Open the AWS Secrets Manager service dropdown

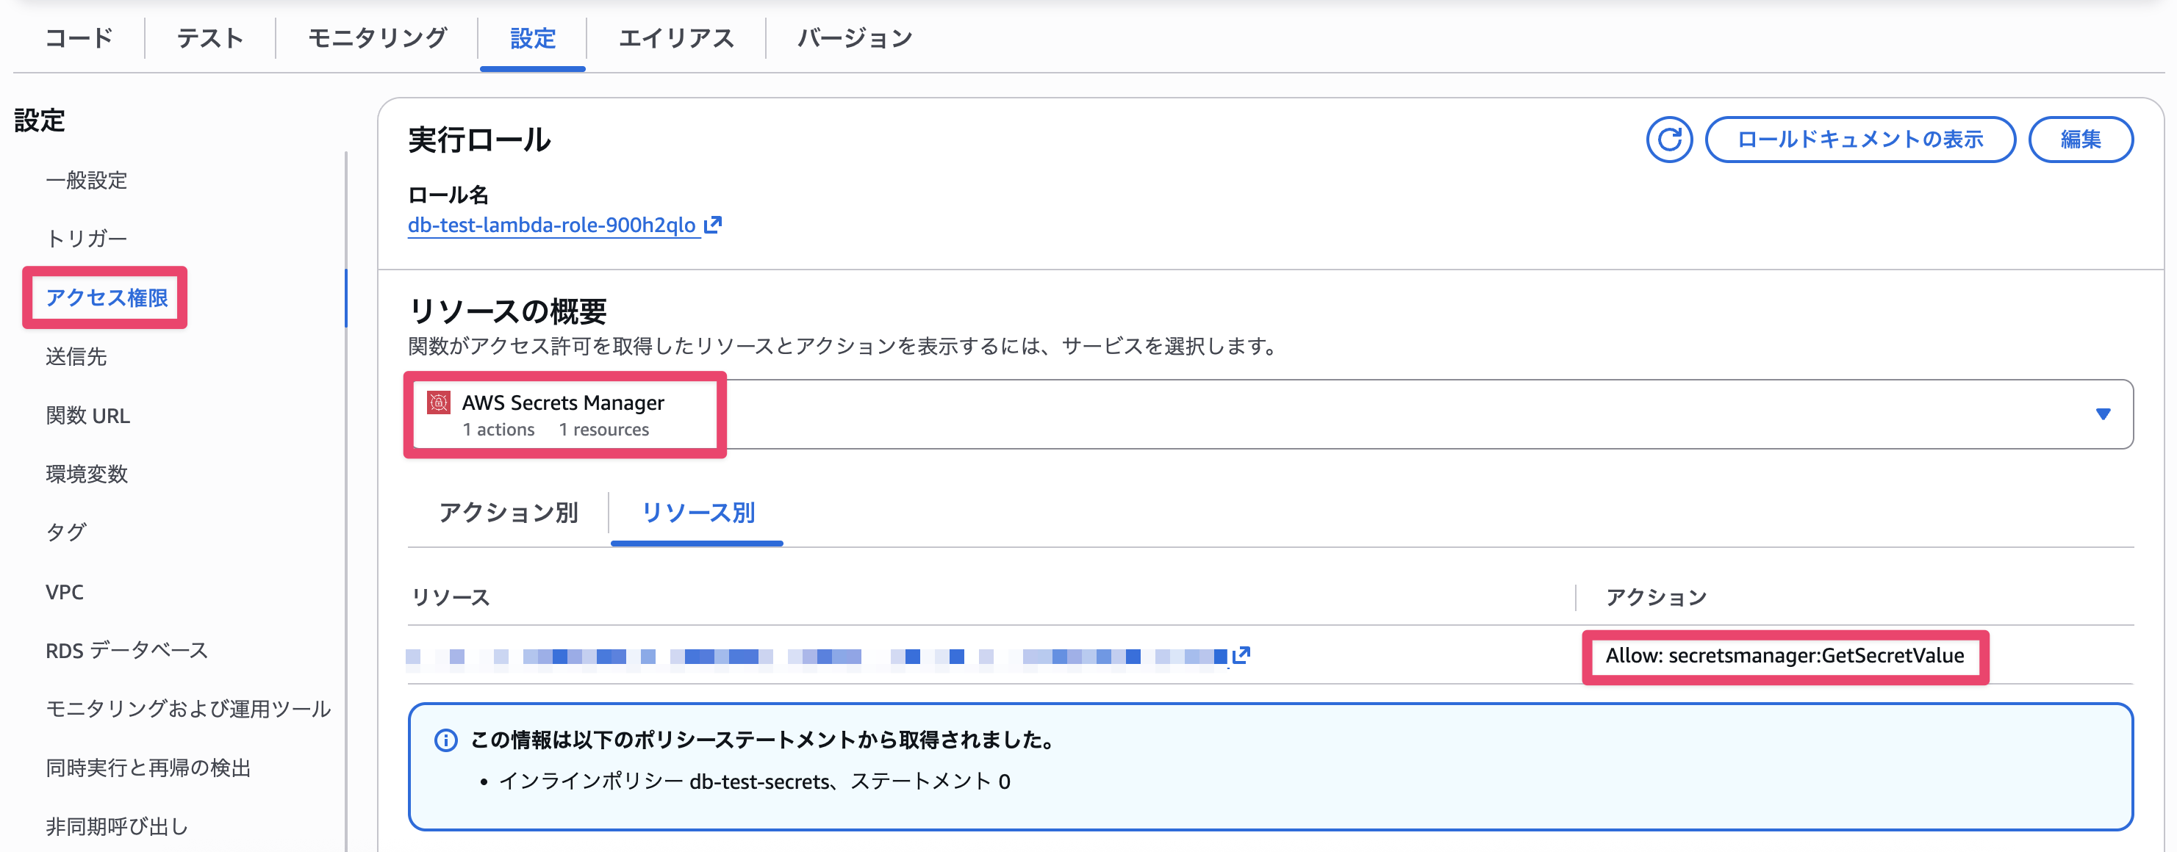[x=1270, y=414]
